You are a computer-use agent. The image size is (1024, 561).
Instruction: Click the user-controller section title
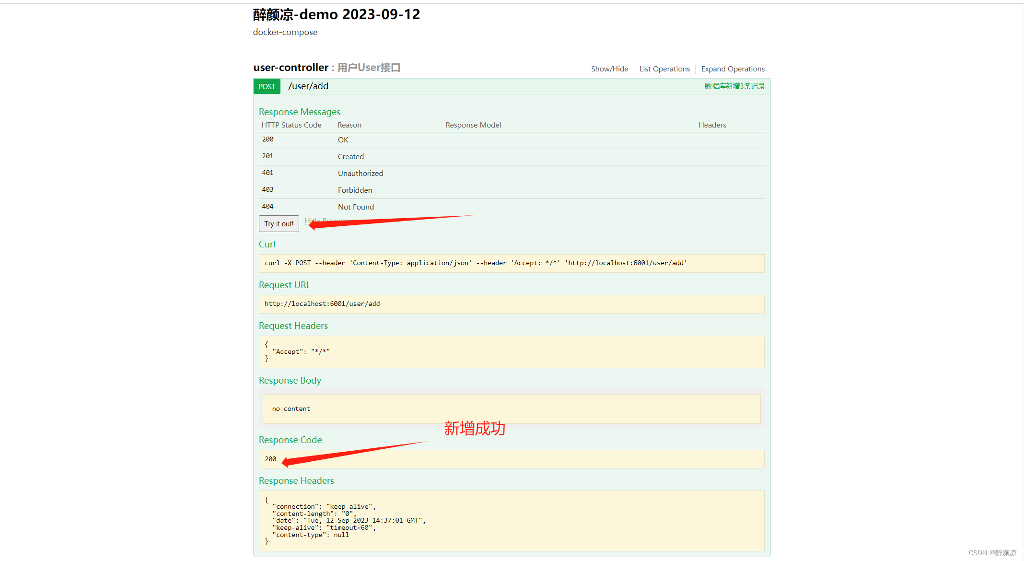click(291, 68)
